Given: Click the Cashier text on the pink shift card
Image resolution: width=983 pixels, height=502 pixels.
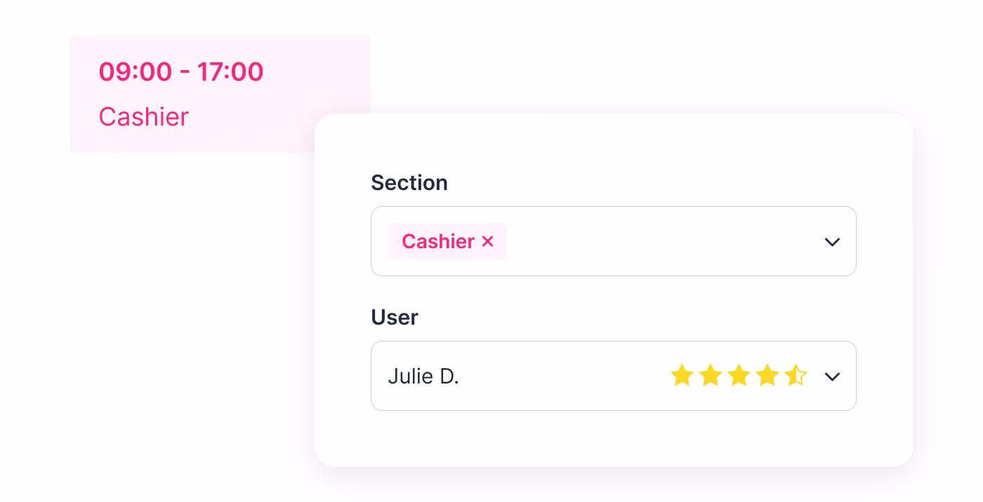Looking at the screenshot, I should click(x=144, y=117).
